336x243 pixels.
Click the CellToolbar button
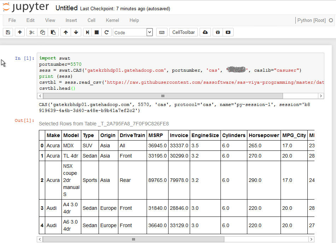click(183, 32)
